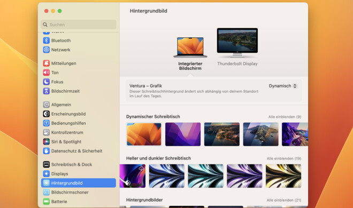
Task: Click the Mitteilungen bell icon
Action: (46, 63)
